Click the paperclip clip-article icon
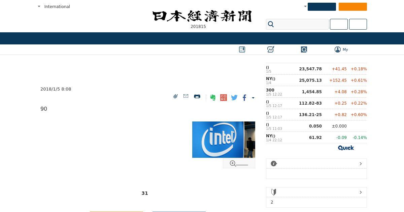The width and height of the screenshot is (404, 212). coord(175,96)
